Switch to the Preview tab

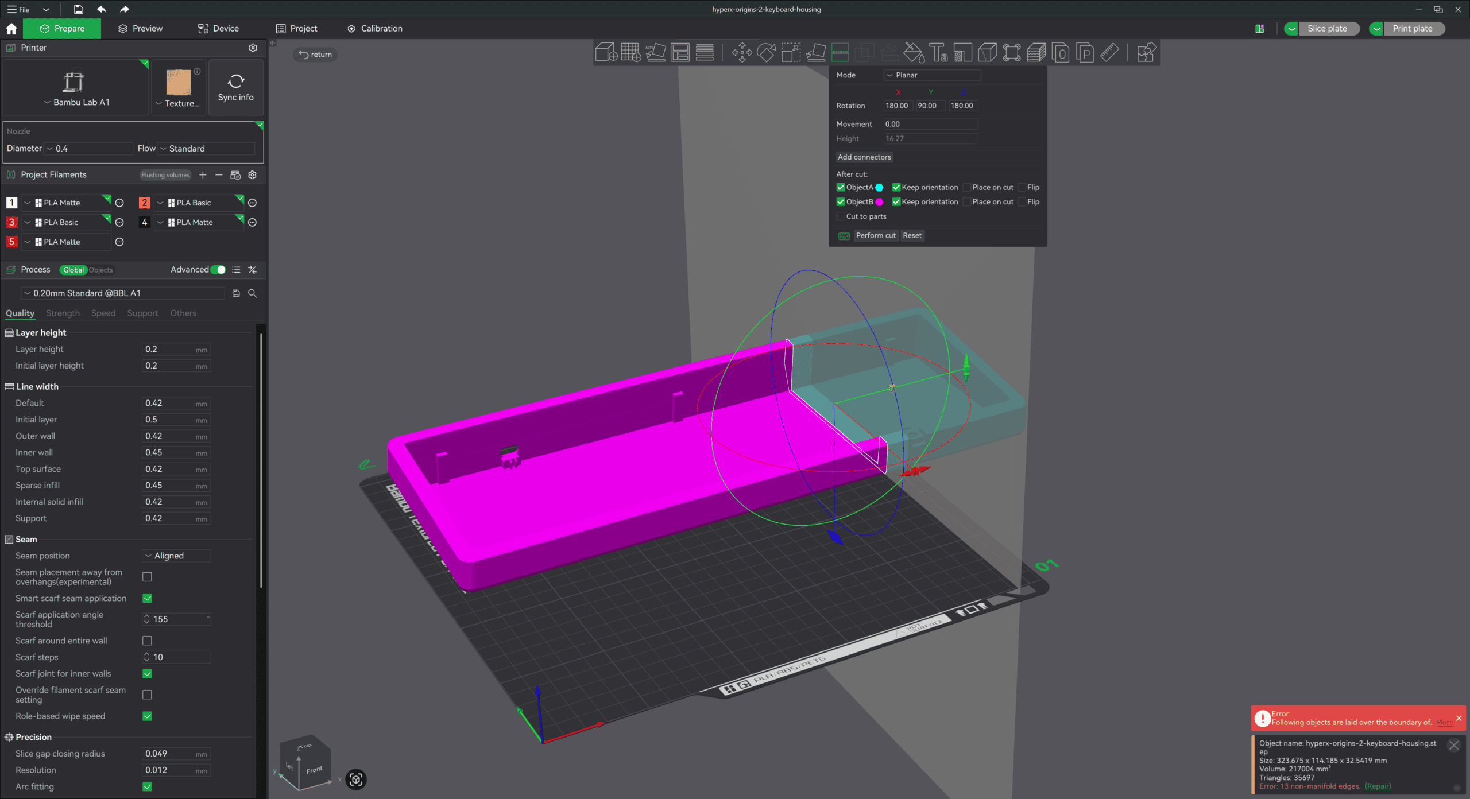click(141, 29)
